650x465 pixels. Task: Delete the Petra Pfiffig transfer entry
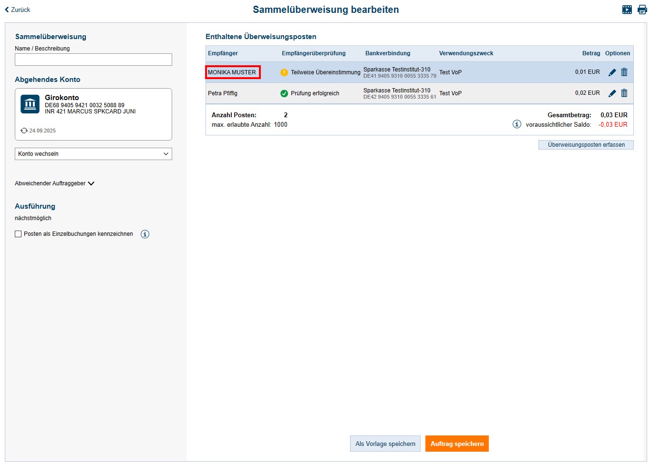pos(624,93)
